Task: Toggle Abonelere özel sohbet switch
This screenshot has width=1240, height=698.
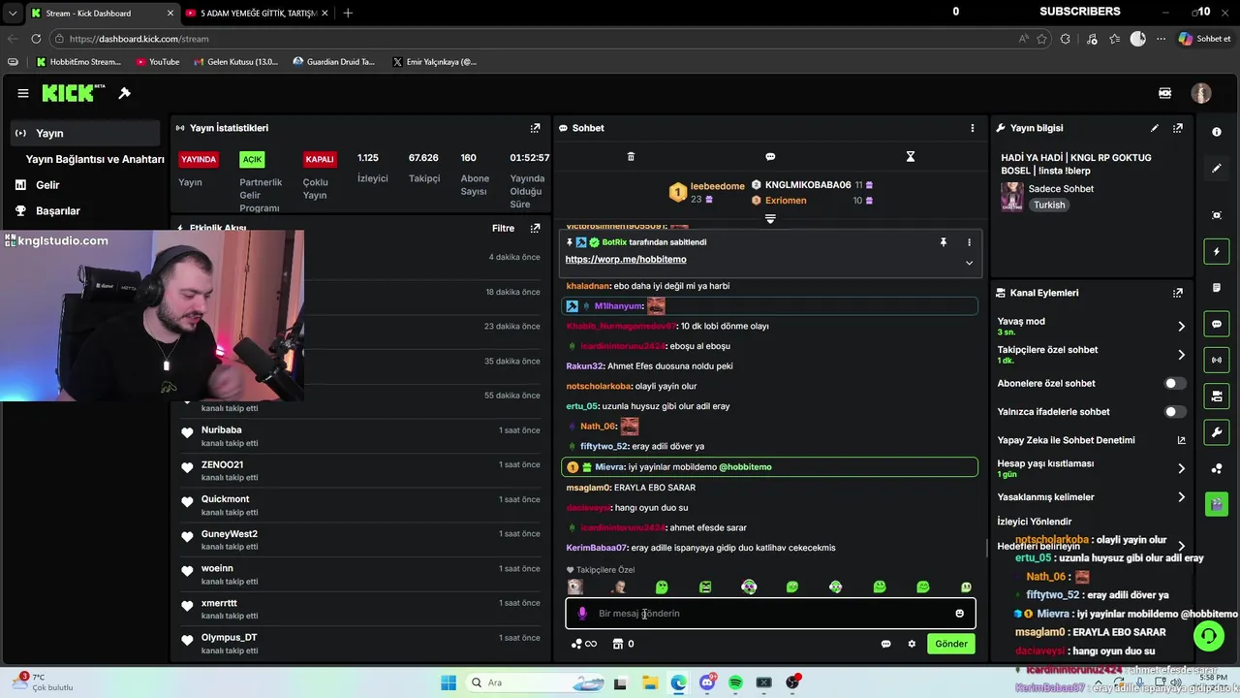Action: pyautogui.click(x=1174, y=384)
